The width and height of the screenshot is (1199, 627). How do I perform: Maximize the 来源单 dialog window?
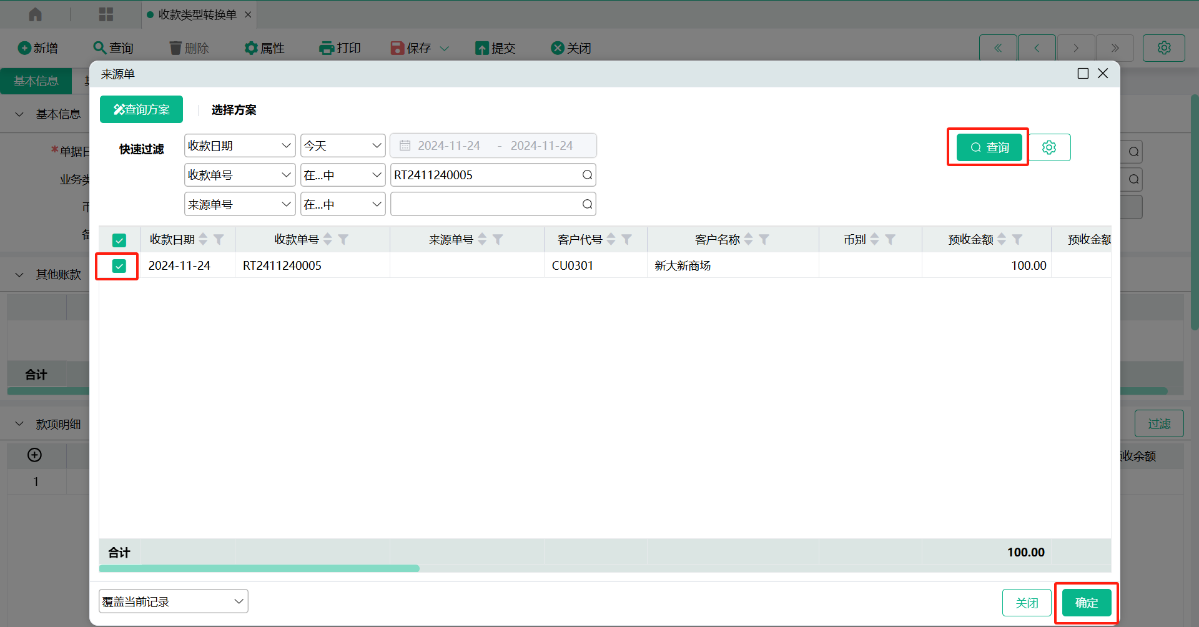[1083, 74]
